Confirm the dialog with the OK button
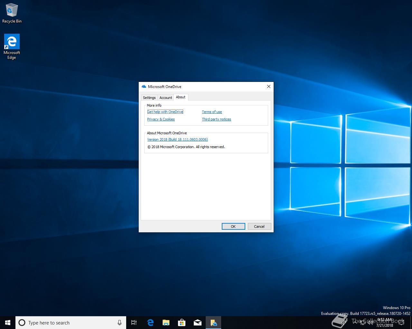This screenshot has width=412, height=329. click(233, 227)
